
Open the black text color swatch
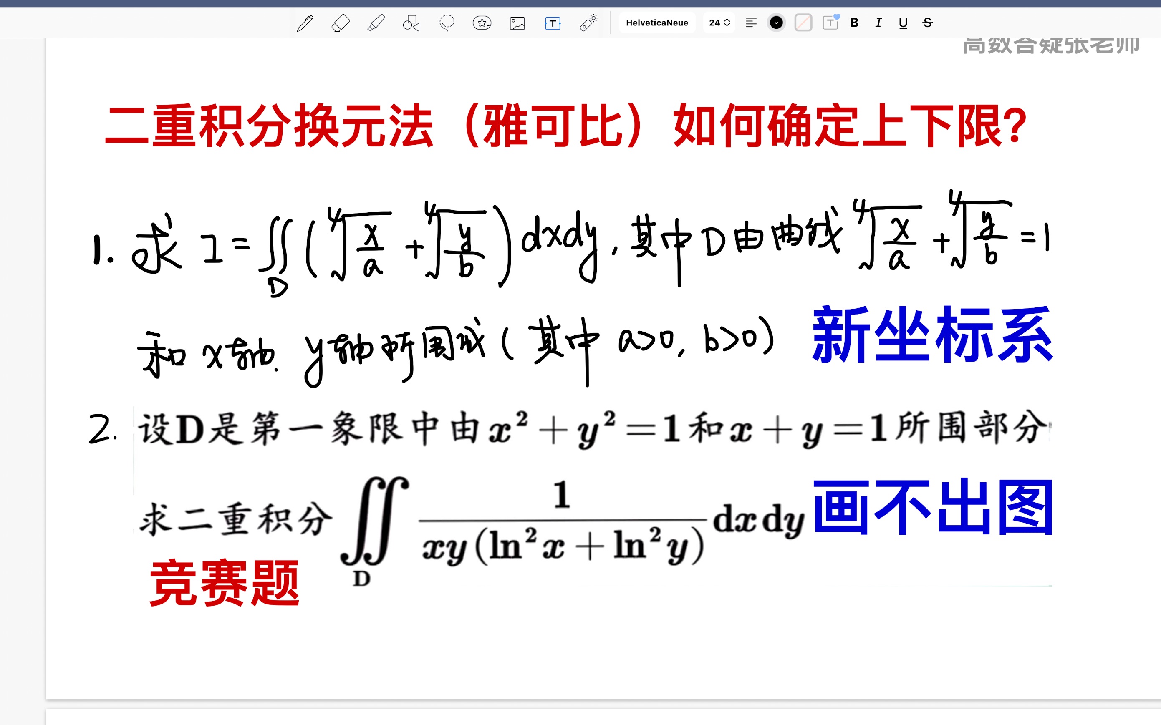pyautogui.click(x=776, y=23)
